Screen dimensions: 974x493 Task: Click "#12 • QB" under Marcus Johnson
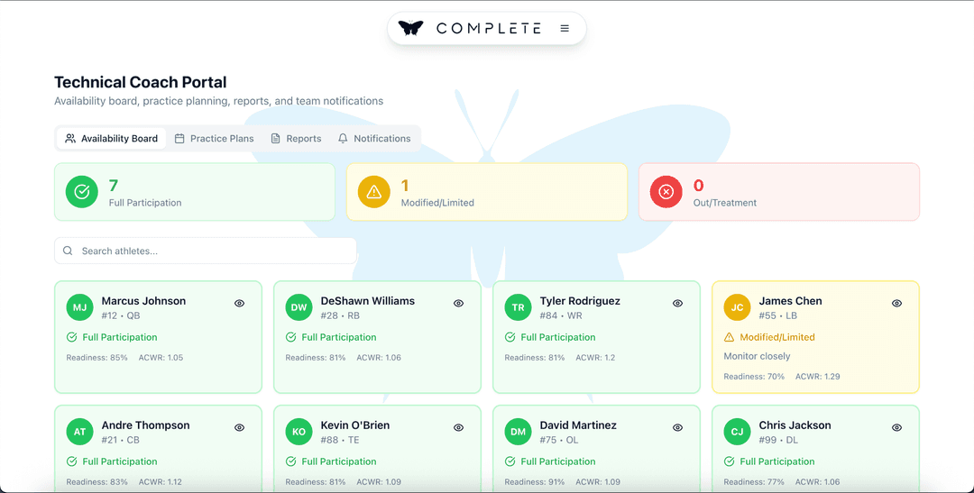point(121,315)
